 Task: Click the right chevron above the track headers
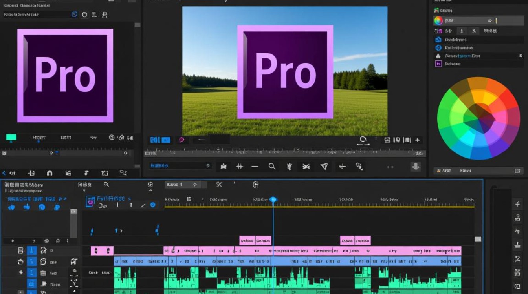tap(34, 241)
